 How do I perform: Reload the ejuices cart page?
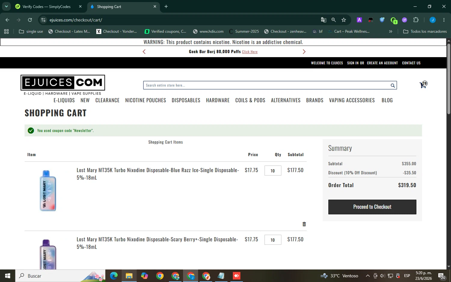30,20
